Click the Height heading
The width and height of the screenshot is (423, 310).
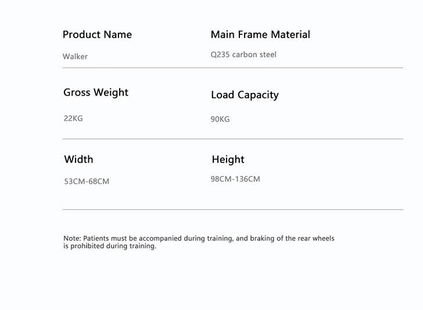228,160
